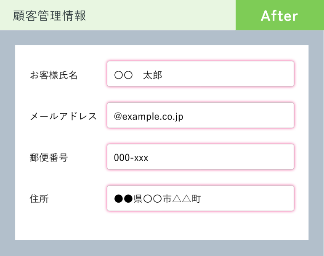Viewport: 324px width, 256px height.
Task: Click the green After badge
Action: tap(279, 16)
